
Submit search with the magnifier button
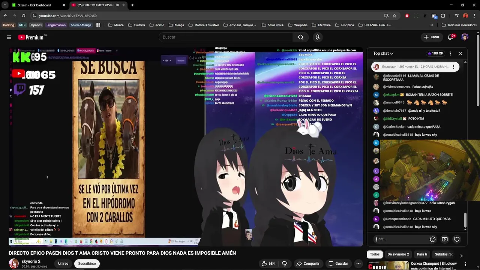301,37
